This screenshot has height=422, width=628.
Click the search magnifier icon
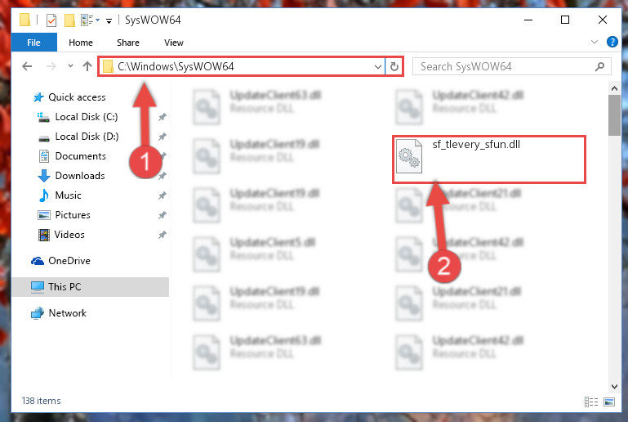[x=599, y=66]
